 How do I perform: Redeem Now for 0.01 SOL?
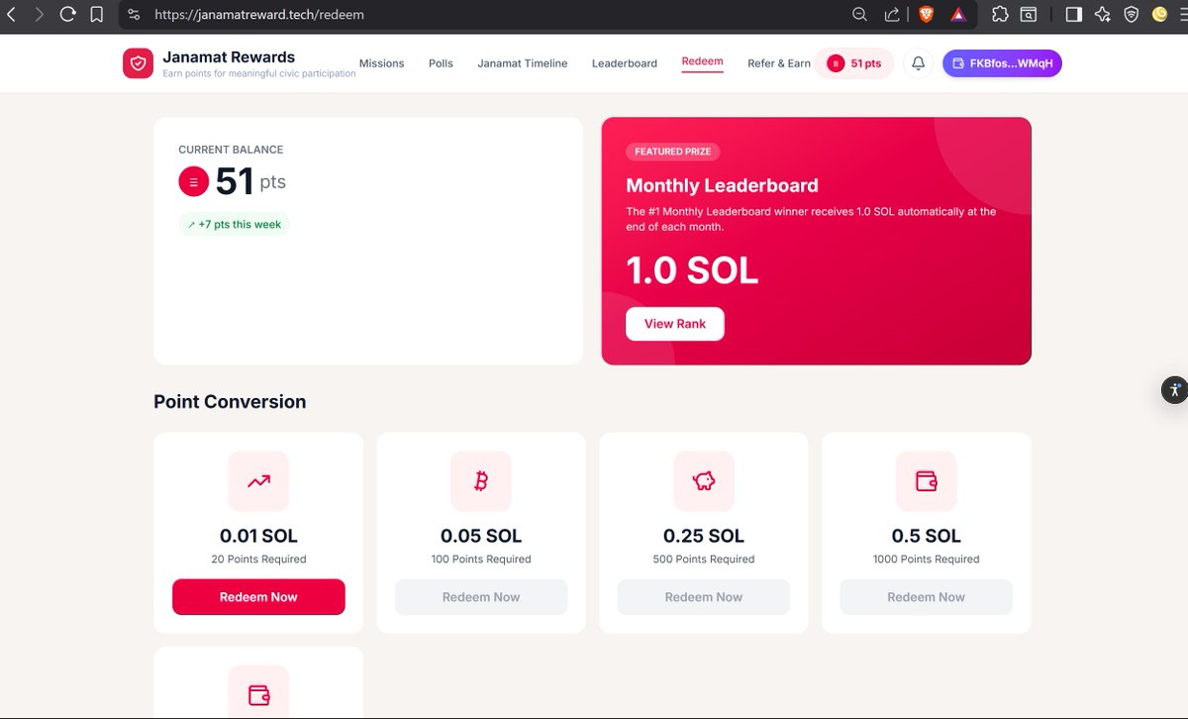[x=258, y=597]
